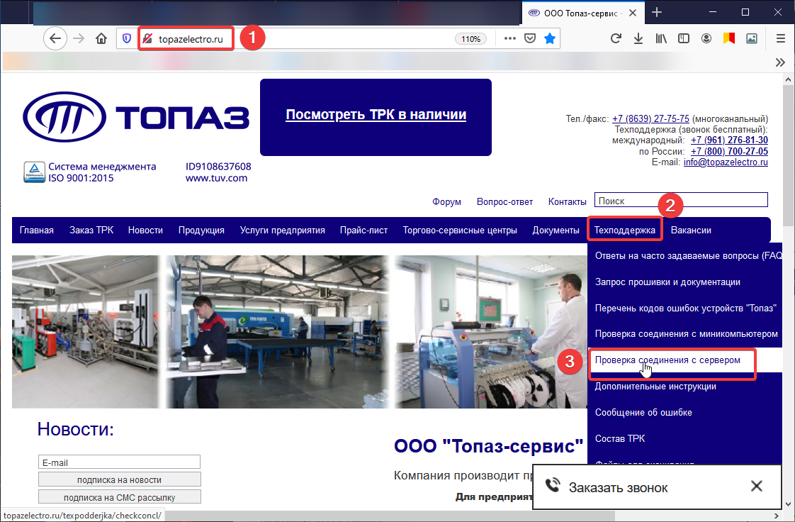Click the TÜV ISO 9001 certificate badge
The height and width of the screenshot is (522, 795).
34,172
